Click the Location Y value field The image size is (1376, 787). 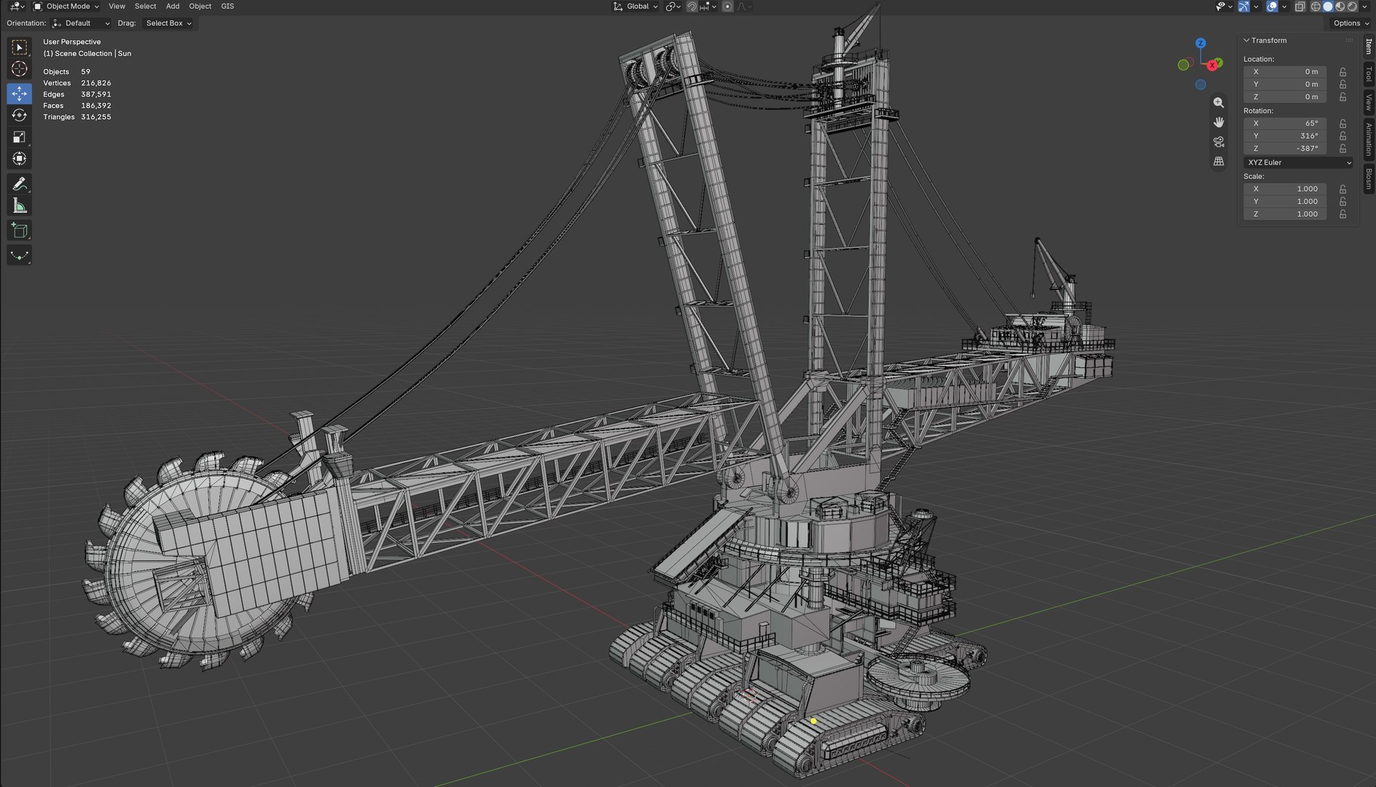pyautogui.click(x=1284, y=85)
